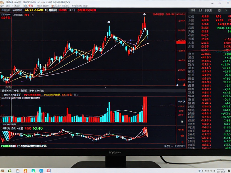Screen dimensions: 231x173
Task: Open the orange app in the taskbar
Action: pyautogui.click(x=26, y=171)
